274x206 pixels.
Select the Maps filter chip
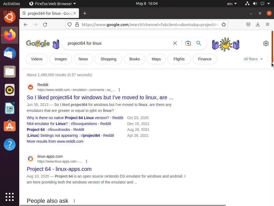[x=156, y=59]
